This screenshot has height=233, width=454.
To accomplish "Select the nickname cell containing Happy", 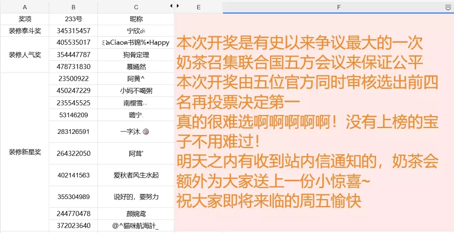I will pos(136,42).
